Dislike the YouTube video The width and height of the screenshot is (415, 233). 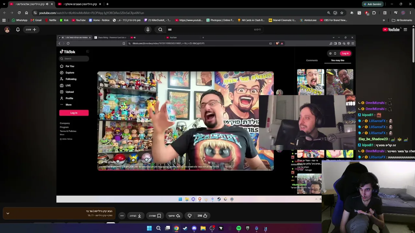[190, 216]
